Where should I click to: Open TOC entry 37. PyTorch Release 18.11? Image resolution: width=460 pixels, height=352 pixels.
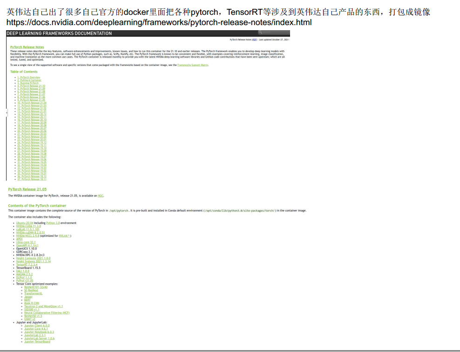pos(32,179)
